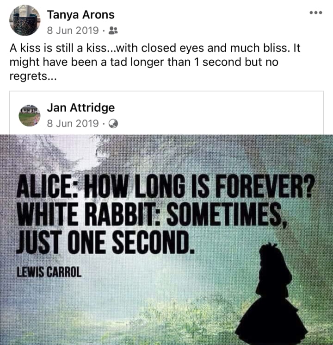Open the shared Alice in Wonderland quote image

(166, 240)
